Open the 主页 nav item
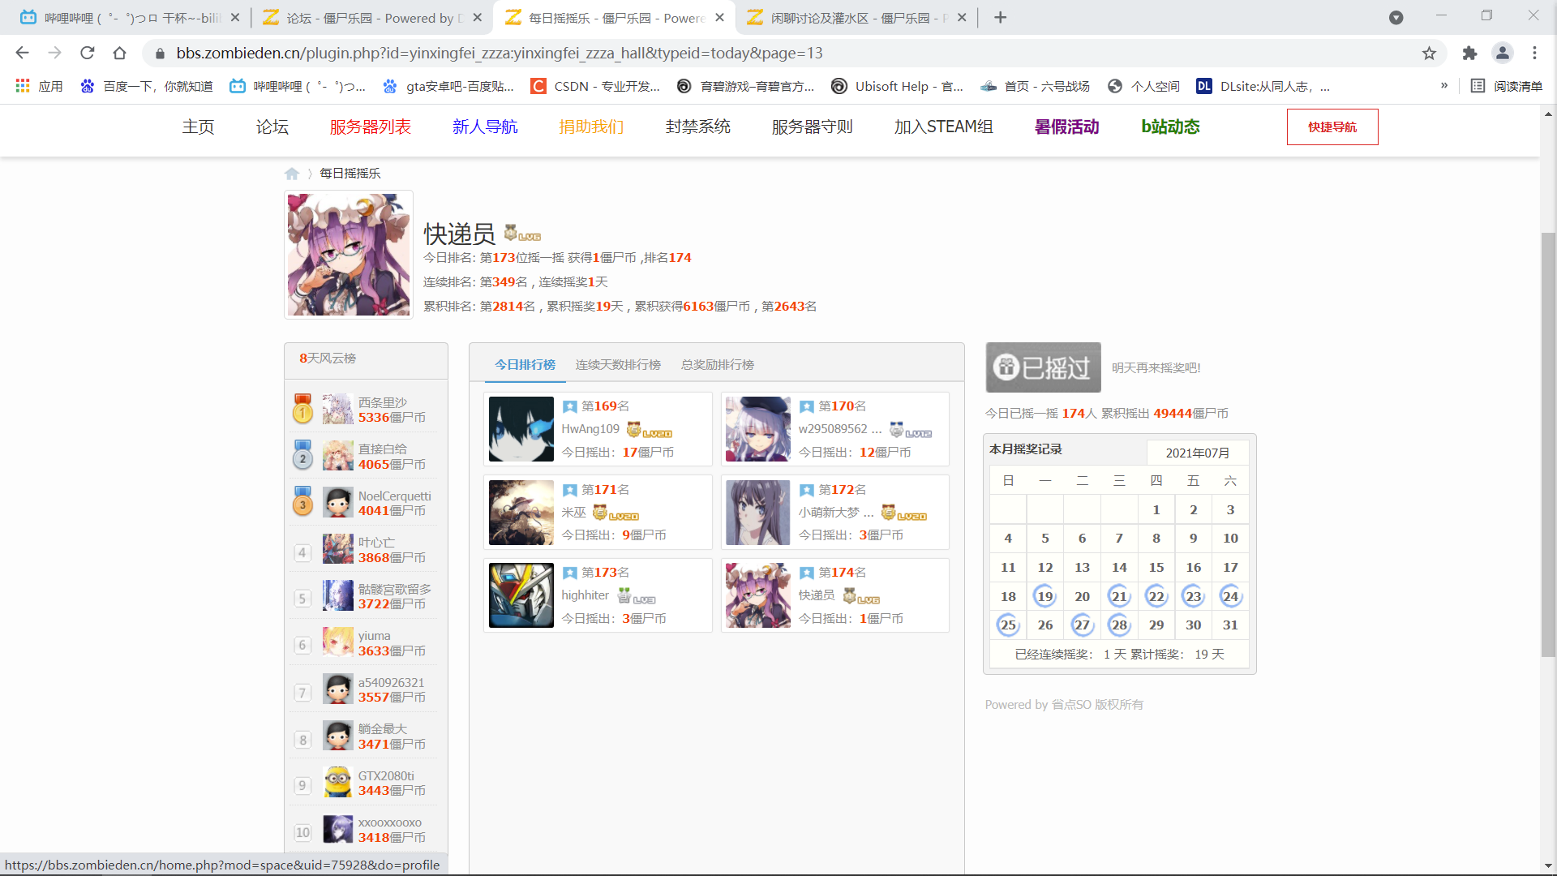This screenshot has width=1557, height=876. click(x=198, y=127)
